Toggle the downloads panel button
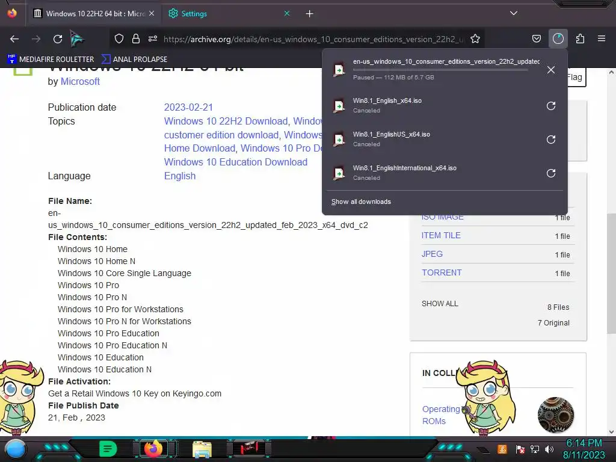The height and width of the screenshot is (462, 616). pos(558,38)
